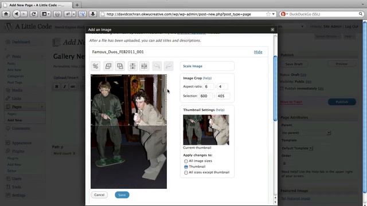Click dialog scrollbar down arrow
367x206 pixels.
275,202
